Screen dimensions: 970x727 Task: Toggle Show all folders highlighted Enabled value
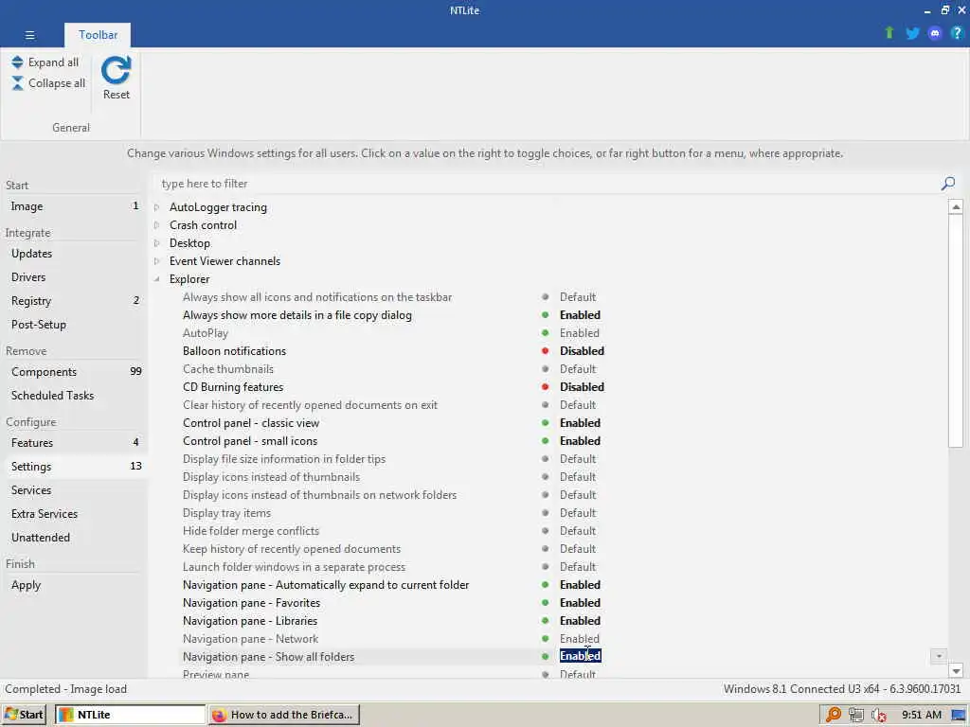[x=581, y=656]
